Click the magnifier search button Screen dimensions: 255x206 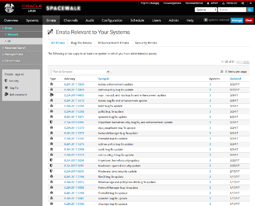pyautogui.click(x=250, y=10)
